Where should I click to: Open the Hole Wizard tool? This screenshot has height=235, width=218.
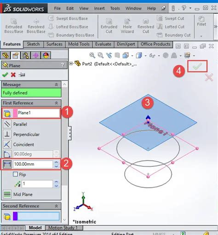pyautogui.click(x=127, y=26)
